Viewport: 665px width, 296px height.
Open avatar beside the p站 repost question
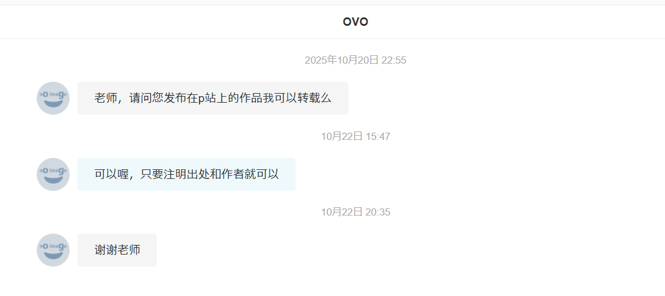[53, 98]
